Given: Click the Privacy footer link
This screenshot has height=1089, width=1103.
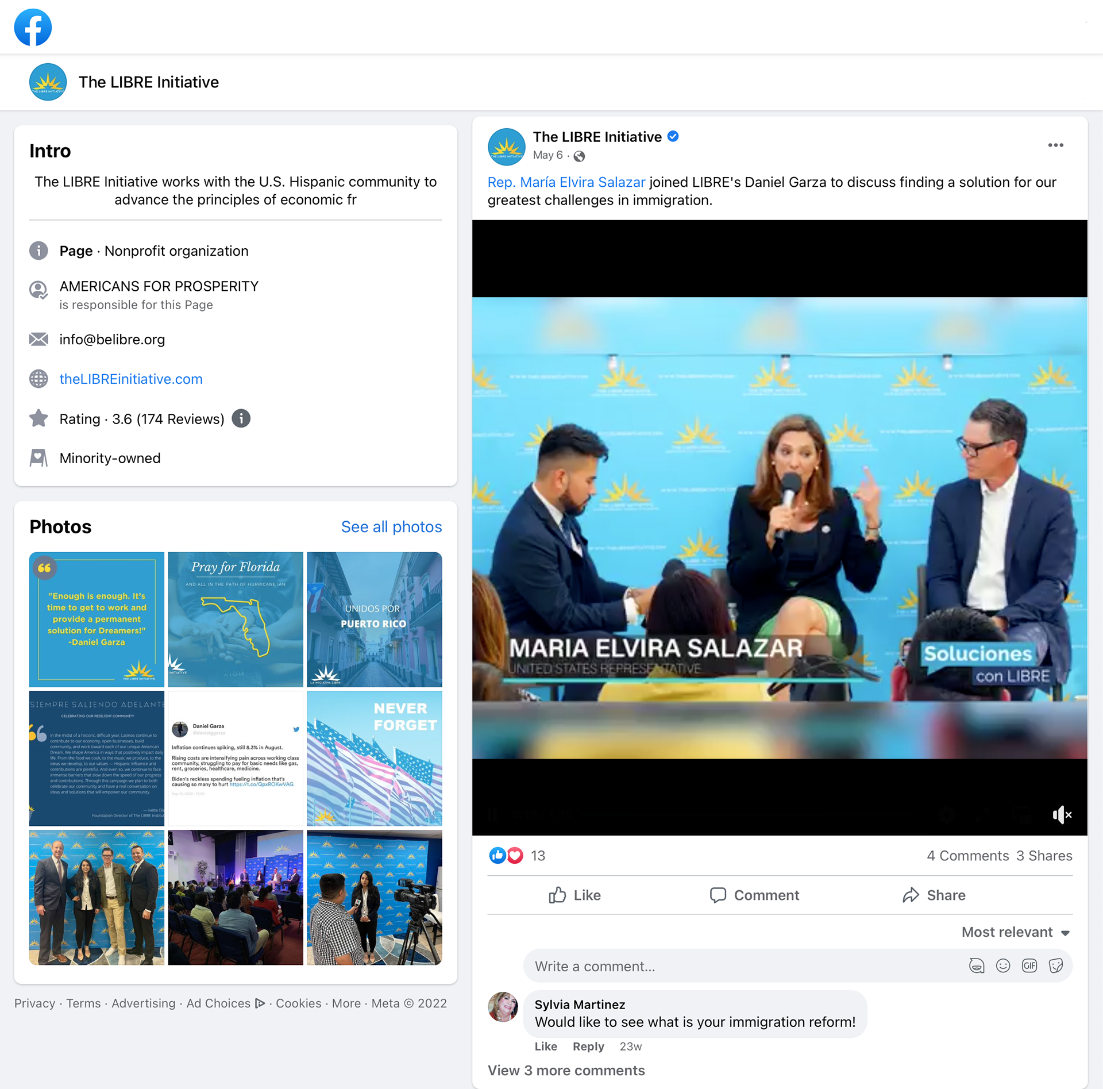Looking at the screenshot, I should click(x=34, y=1003).
